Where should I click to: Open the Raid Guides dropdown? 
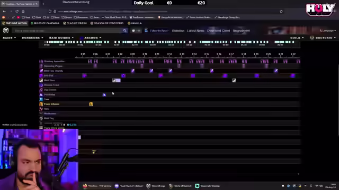pos(61,37)
